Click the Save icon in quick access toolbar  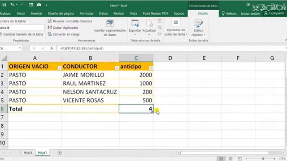tap(4, 4)
